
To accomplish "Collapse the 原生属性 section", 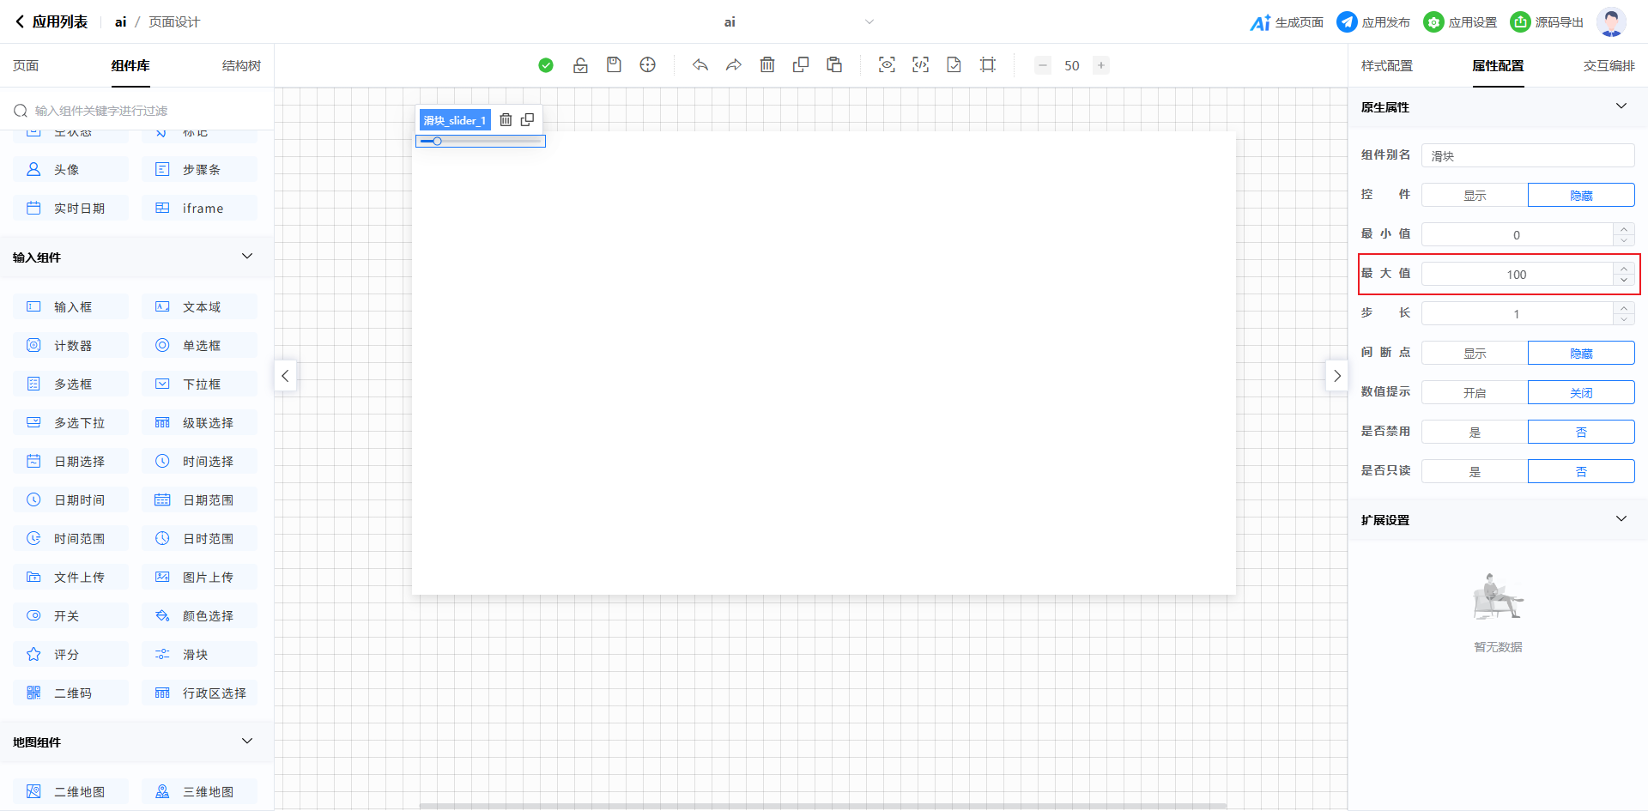I will tap(1621, 106).
